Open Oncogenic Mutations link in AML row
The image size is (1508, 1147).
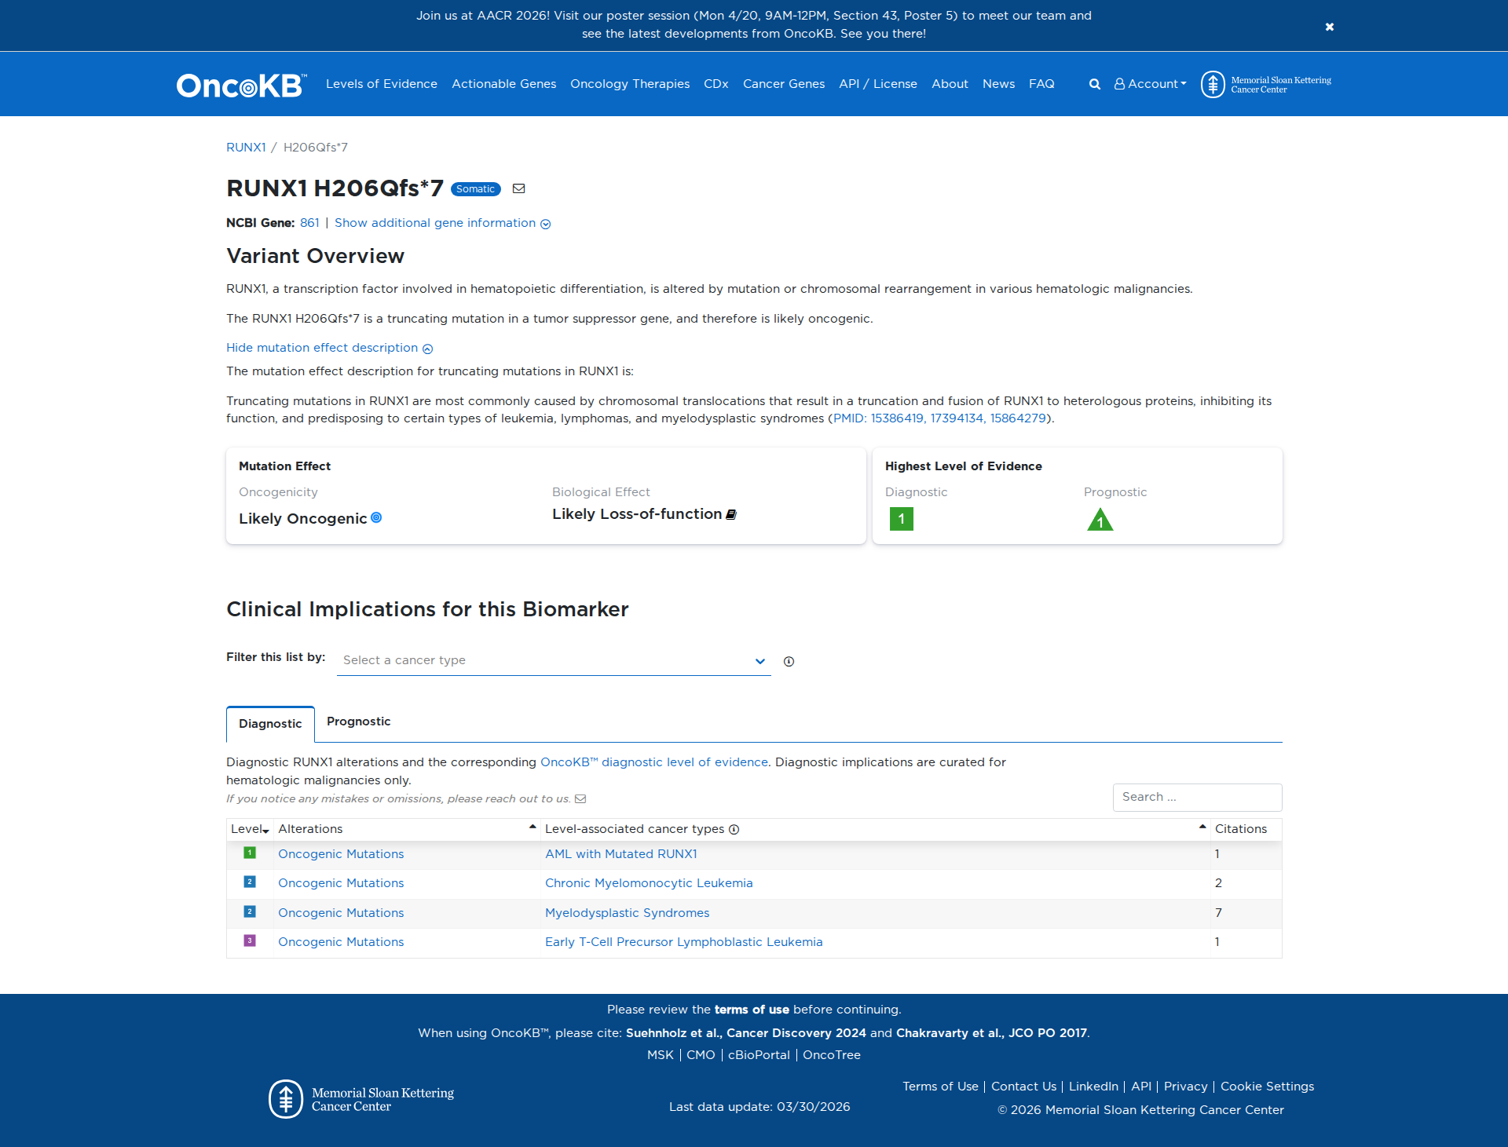point(341,854)
